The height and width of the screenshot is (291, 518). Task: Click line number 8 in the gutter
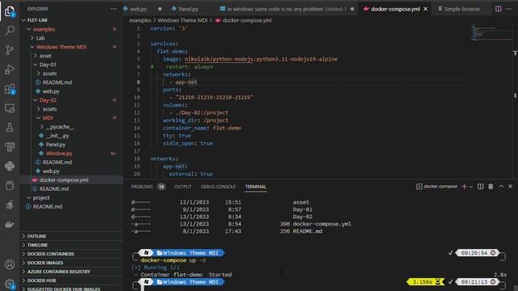138,82
